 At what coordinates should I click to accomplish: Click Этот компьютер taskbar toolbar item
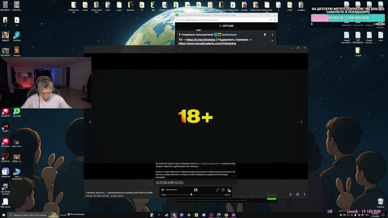click(76, 214)
